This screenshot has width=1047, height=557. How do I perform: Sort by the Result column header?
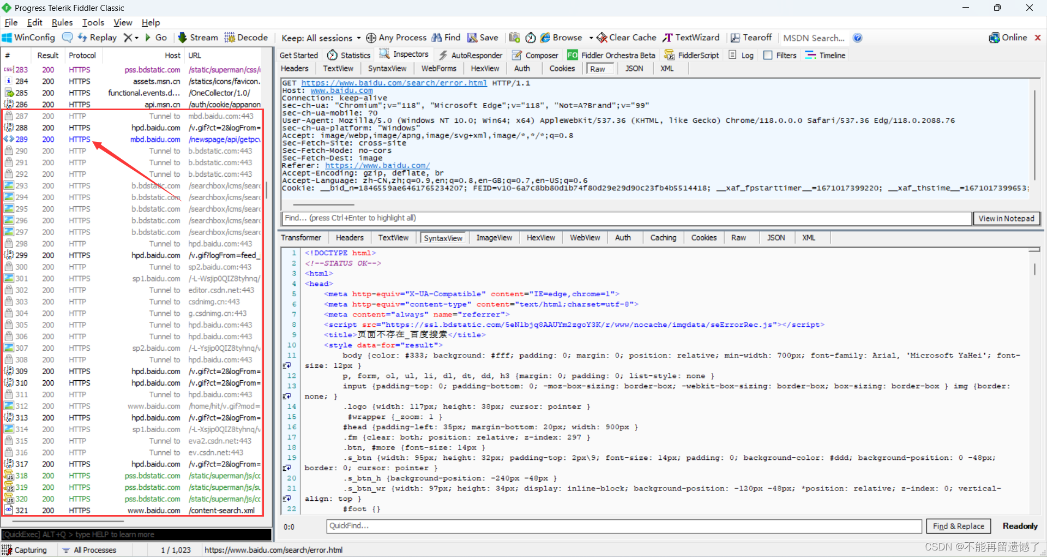tap(48, 55)
